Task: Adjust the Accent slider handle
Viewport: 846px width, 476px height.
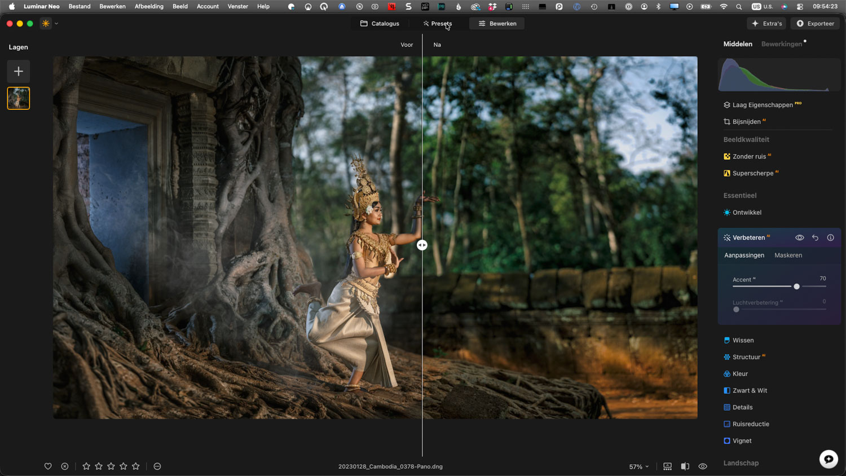Action: [797, 287]
